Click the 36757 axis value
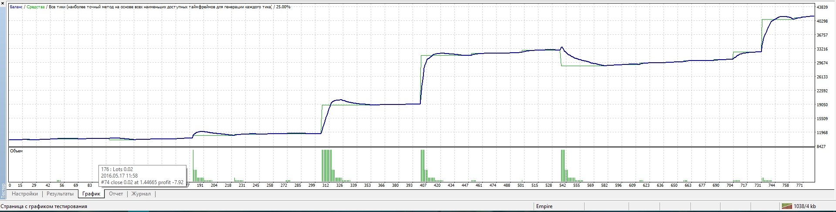This screenshot has height=212, width=836. coord(822,35)
